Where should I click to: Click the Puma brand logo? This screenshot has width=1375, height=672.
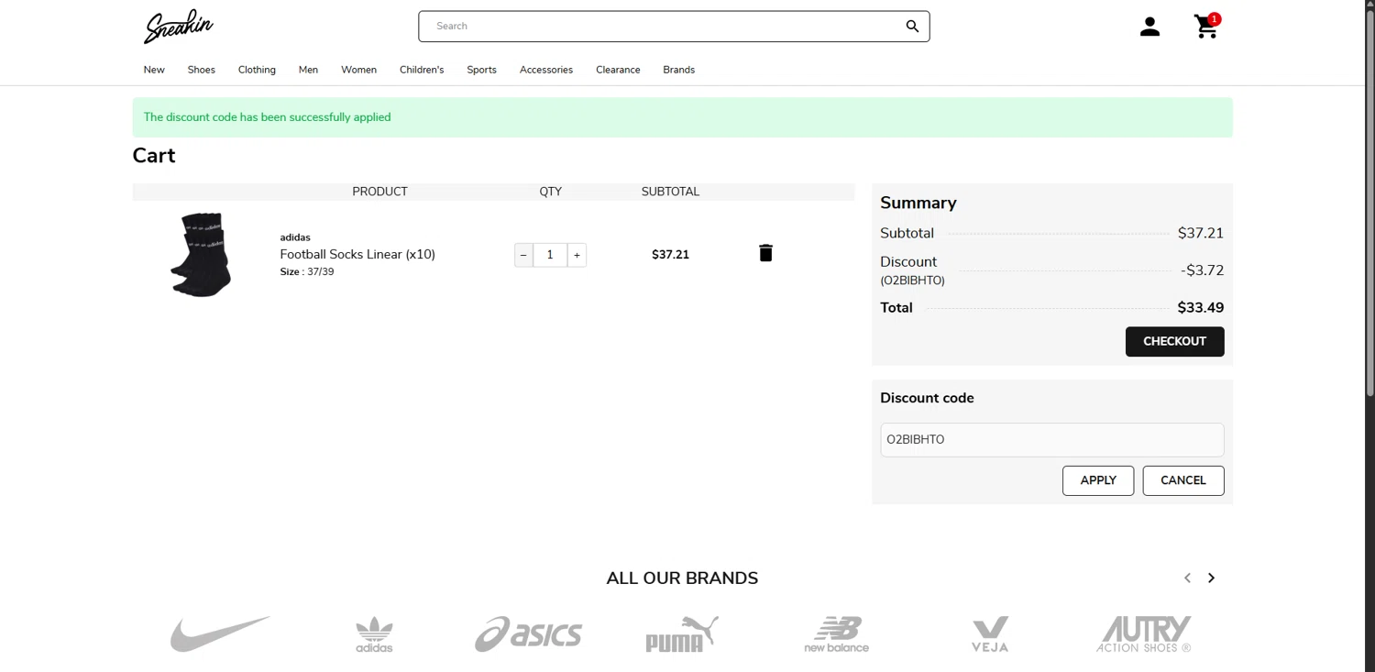tap(682, 633)
